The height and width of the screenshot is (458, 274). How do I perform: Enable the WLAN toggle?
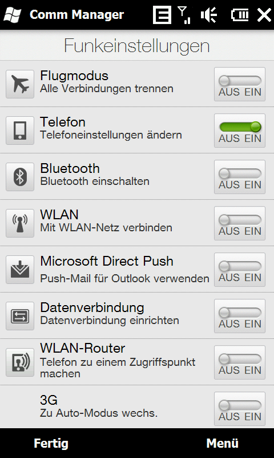pos(240,223)
